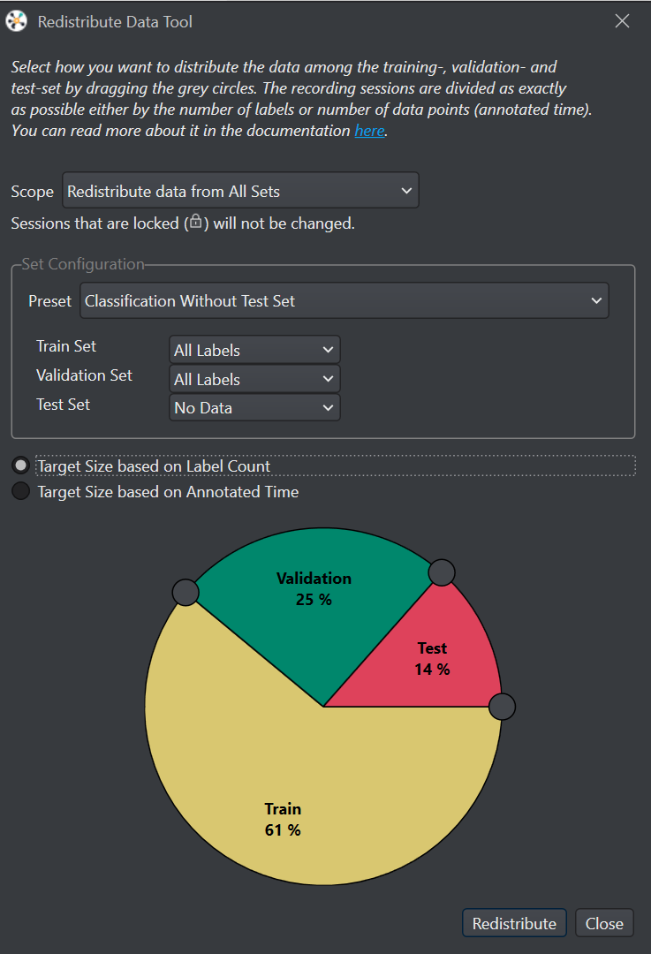Open the Test Set No Data dropdown
The image size is (651, 954).
pyautogui.click(x=254, y=407)
